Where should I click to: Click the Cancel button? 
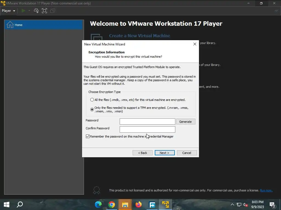(x=187, y=153)
